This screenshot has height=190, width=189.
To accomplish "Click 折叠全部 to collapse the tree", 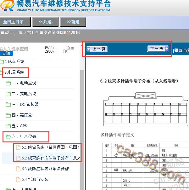I will tap(69, 49).
